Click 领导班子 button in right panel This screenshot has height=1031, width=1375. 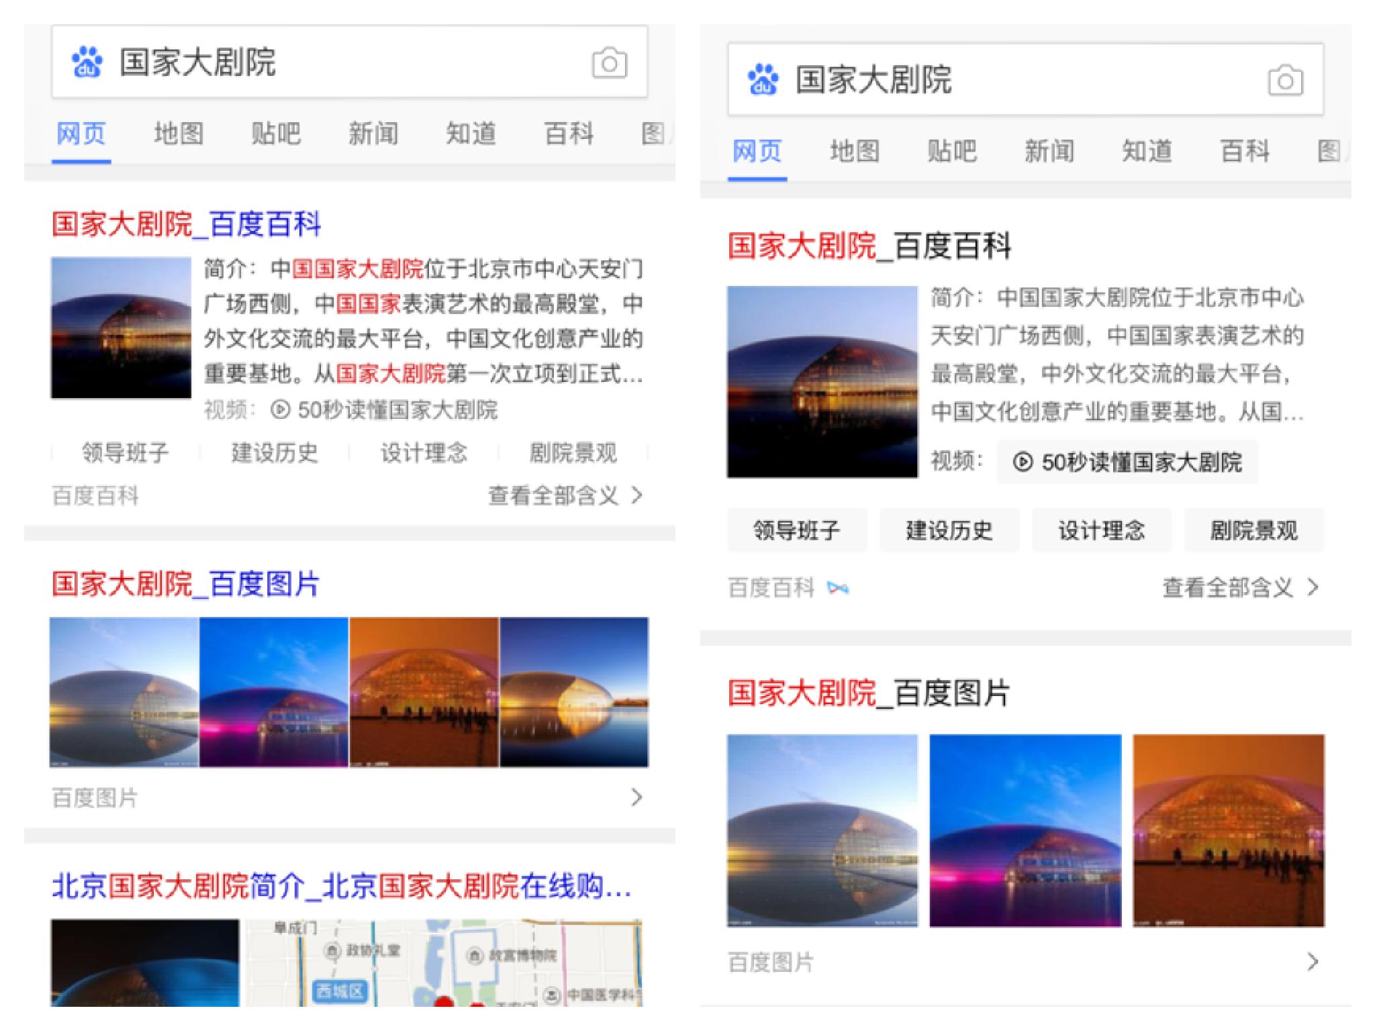coord(797,530)
